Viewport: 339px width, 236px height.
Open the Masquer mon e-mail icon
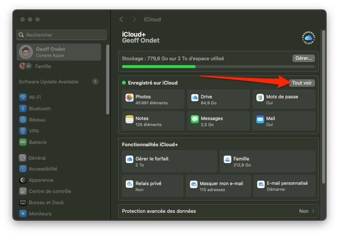pos(193,184)
